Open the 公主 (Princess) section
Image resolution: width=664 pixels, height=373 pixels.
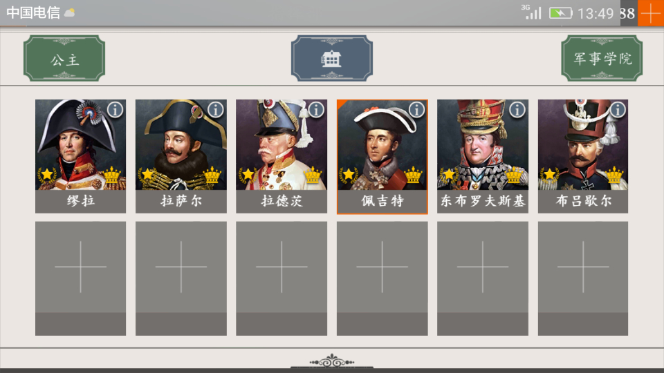tap(64, 58)
